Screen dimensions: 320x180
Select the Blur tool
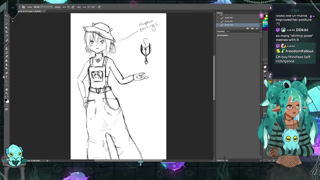tap(7, 64)
